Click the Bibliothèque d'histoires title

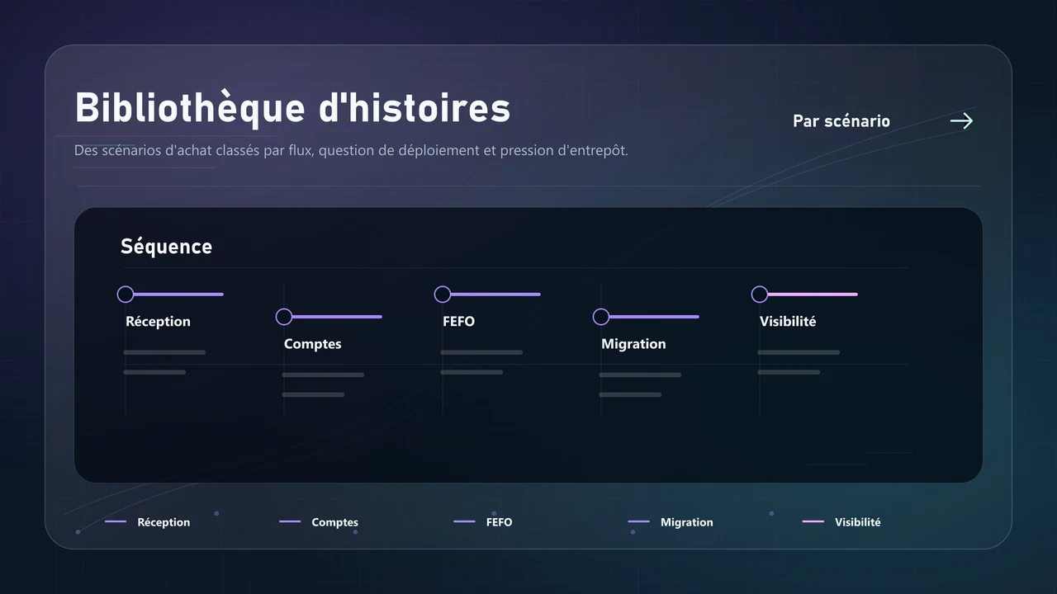coord(292,108)
